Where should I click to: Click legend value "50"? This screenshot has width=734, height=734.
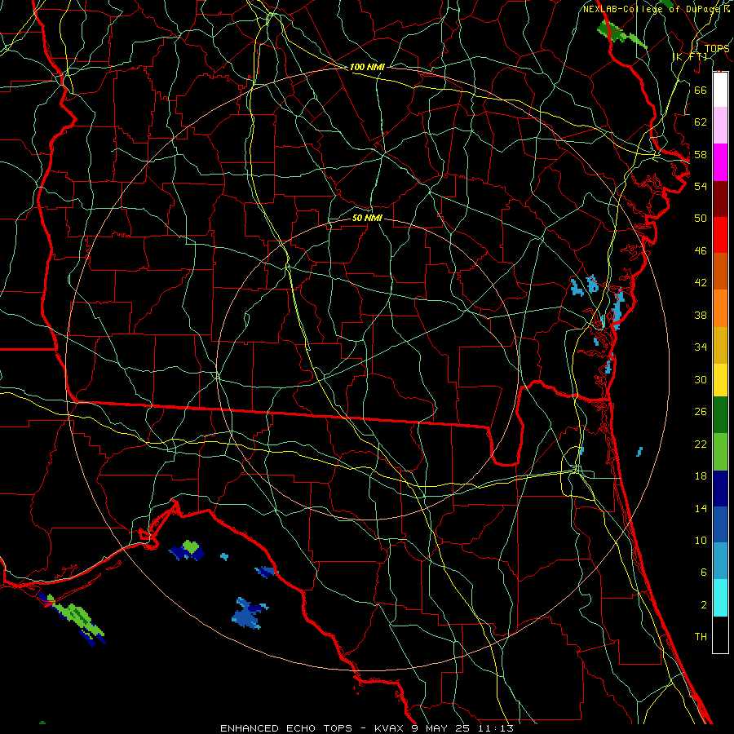pos(701,218)
